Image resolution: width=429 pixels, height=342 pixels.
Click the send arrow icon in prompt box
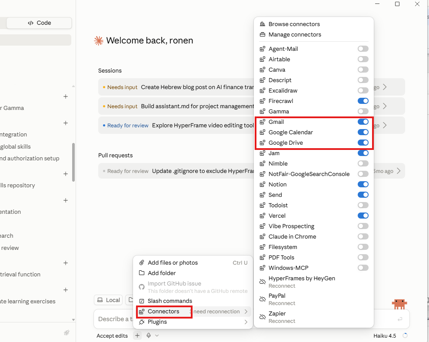[400, 319]
